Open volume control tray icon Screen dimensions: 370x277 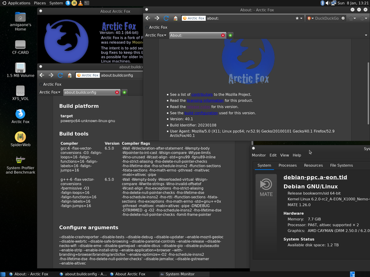pos(328,3)
